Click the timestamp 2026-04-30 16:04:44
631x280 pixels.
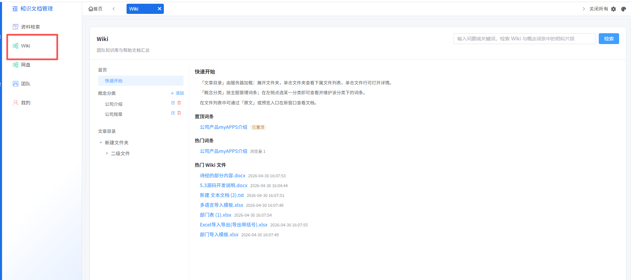pos(269,186)
